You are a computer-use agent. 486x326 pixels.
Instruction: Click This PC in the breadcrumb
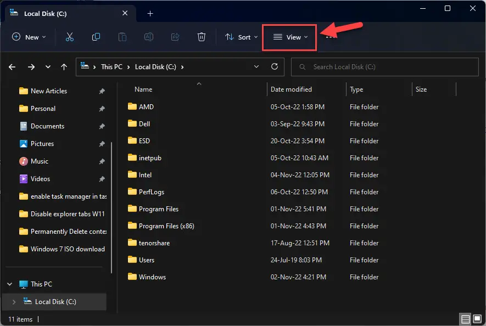(x=111, y=67)
